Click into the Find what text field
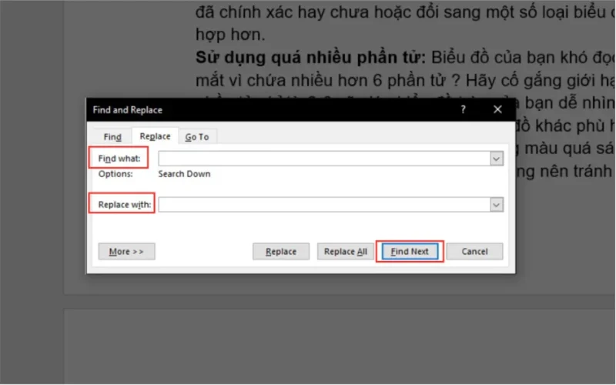Image resolution: width=616 pixels, height=385 pixels. (x=324, y=159)
